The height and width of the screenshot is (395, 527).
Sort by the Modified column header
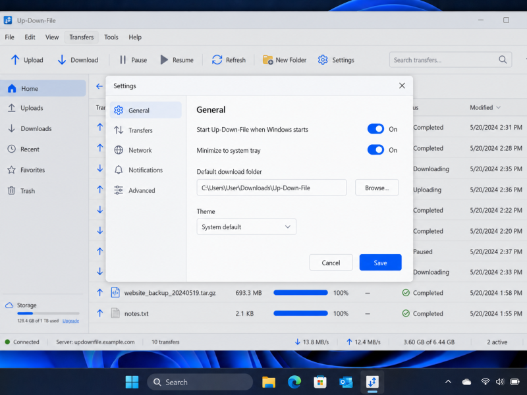click(x=485, y=107)
